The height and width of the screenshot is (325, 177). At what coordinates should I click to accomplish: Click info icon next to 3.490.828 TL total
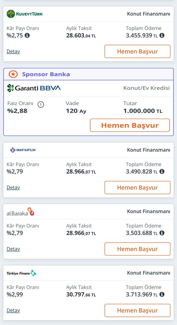click(162, 171)
